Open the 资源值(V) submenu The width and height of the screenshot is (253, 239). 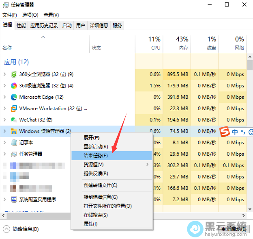pyautogui.click(x=94, y=165)
